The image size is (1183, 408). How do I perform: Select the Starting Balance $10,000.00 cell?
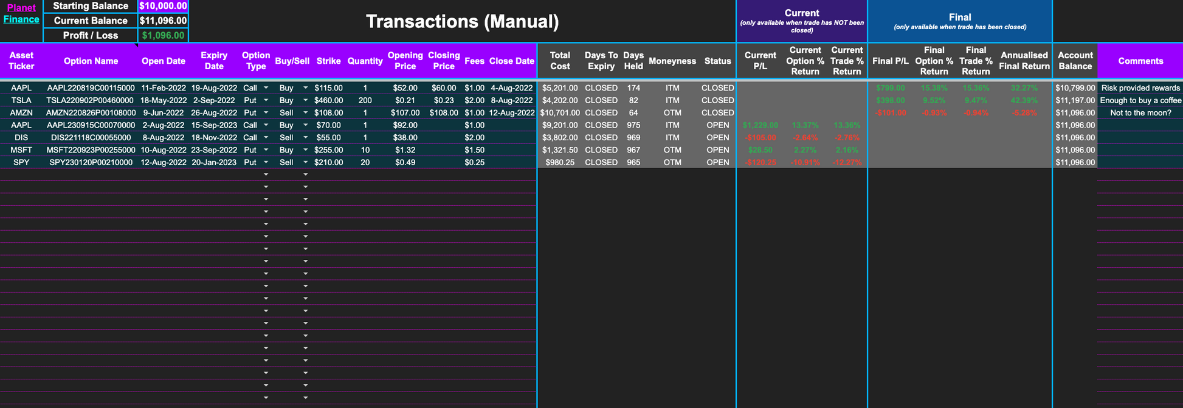pyautogui.click(x=163, y=6)
